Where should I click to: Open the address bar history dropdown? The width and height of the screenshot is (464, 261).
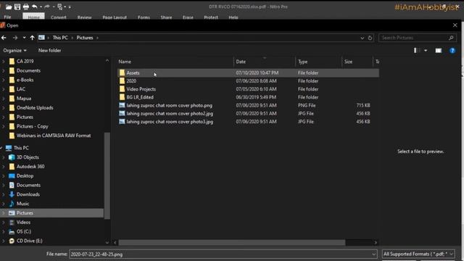(x=362, y=38)
